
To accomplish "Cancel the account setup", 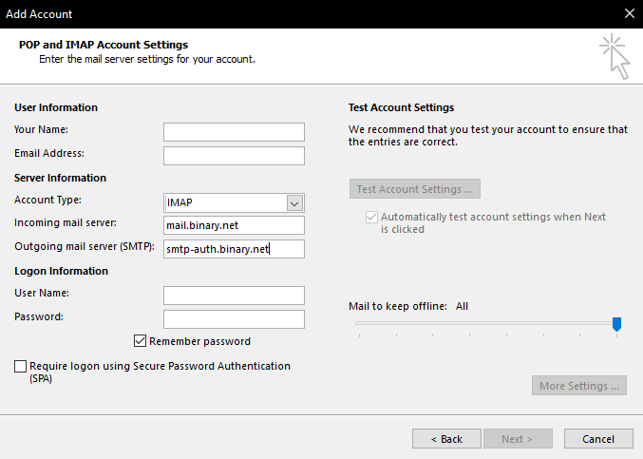I will 597,439.
